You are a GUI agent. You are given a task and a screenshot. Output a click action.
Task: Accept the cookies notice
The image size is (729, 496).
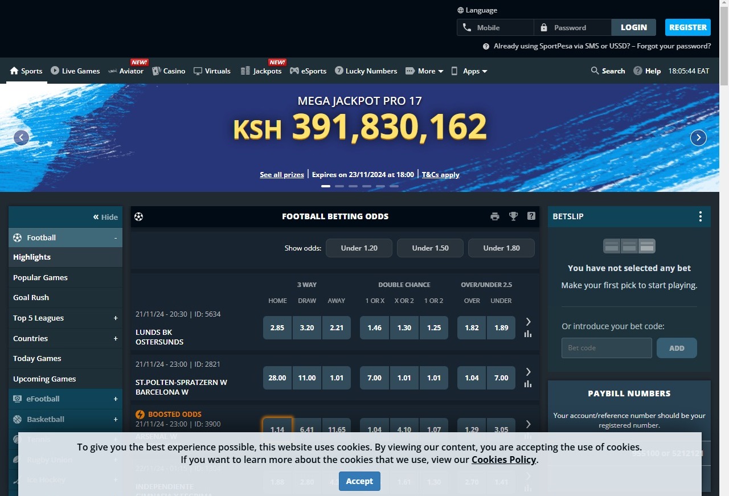click(x=359, y=481)
